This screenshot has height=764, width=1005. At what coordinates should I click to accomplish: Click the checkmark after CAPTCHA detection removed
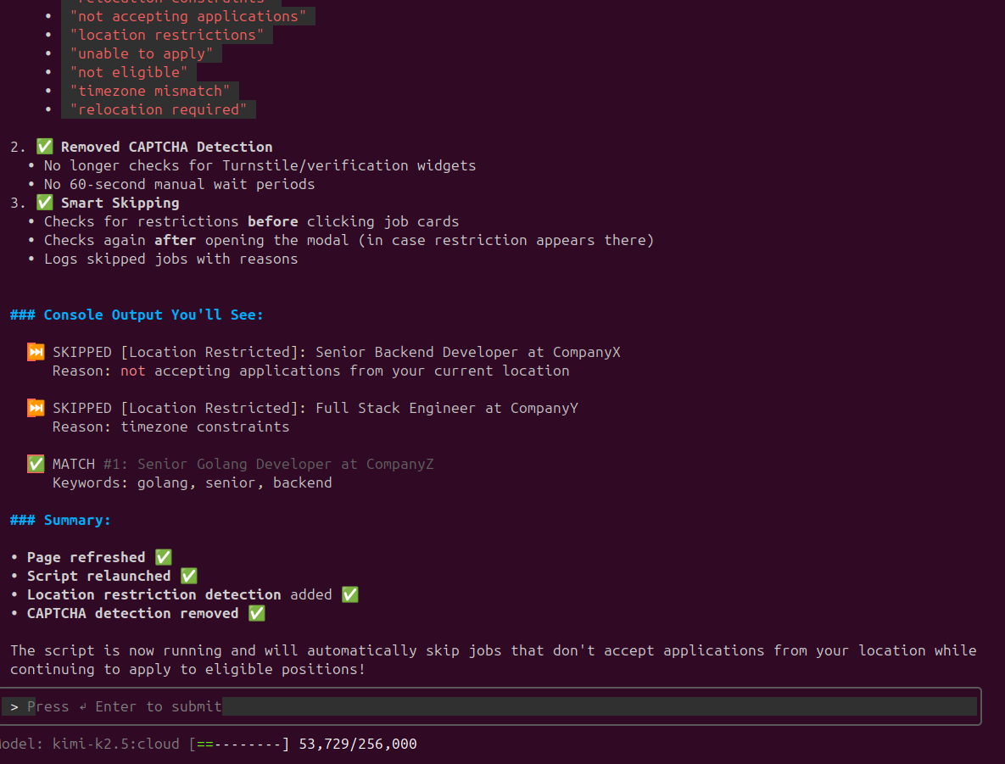point(256,613)
